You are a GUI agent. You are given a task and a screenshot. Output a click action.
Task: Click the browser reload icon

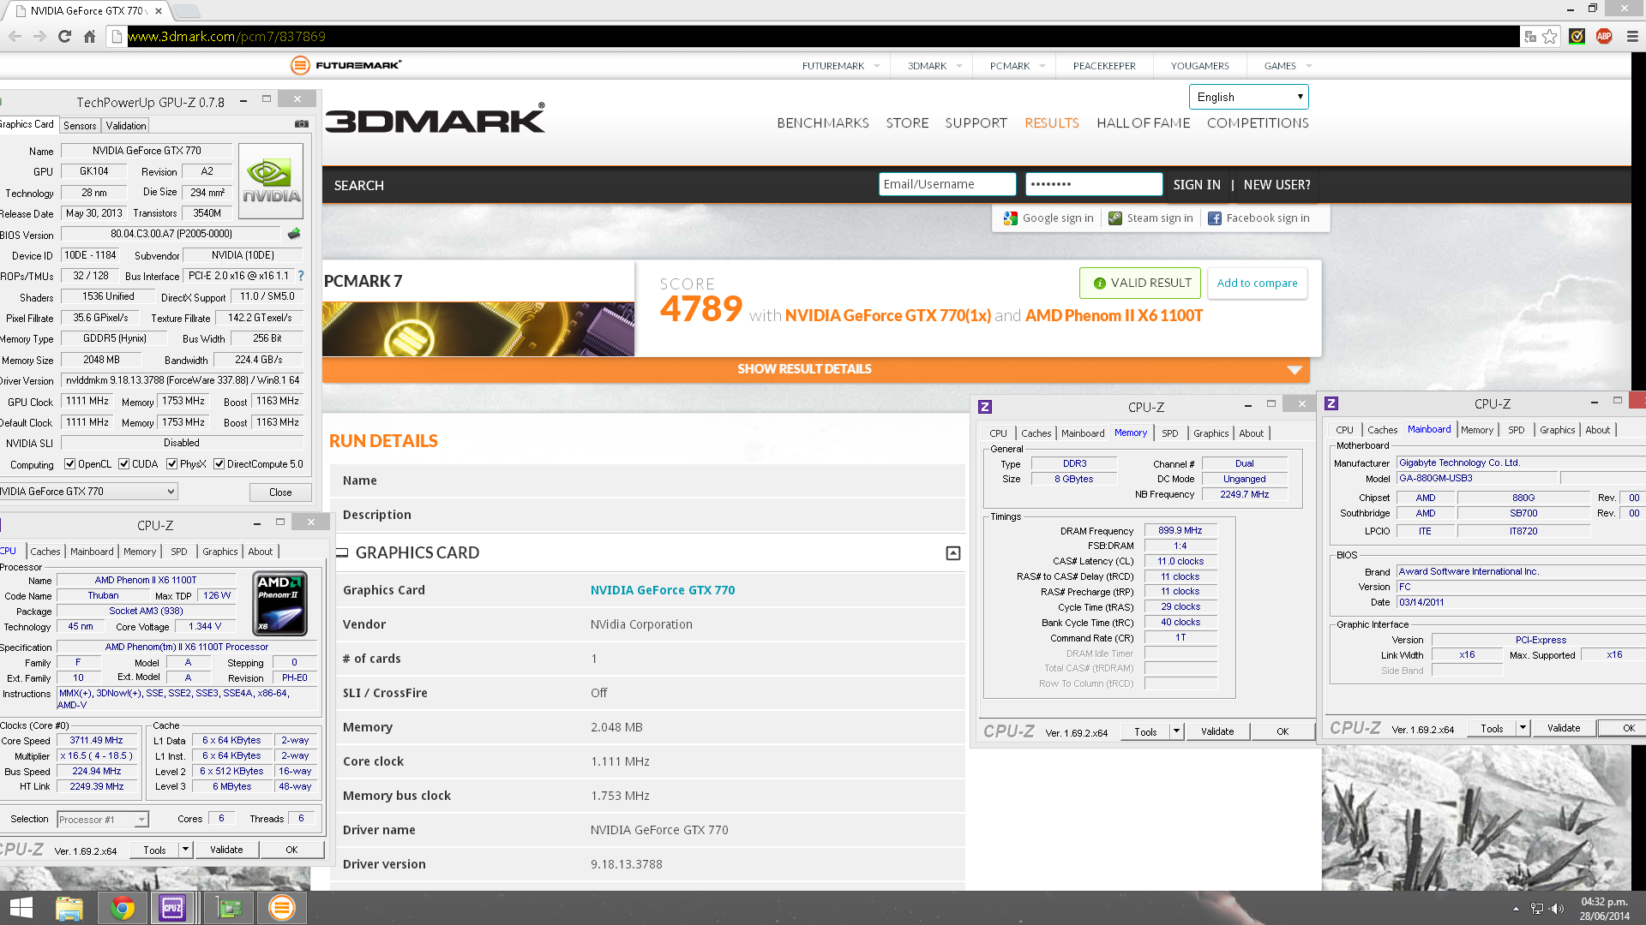pyautogui.click(x=64, y=36)
